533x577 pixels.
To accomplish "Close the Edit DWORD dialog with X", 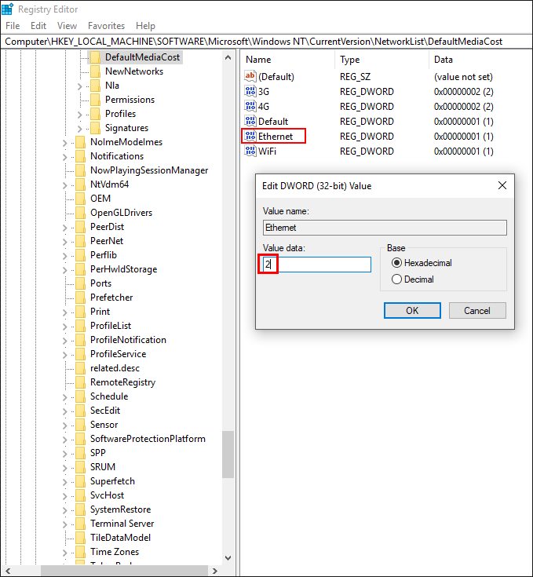I will coord(502,185).
